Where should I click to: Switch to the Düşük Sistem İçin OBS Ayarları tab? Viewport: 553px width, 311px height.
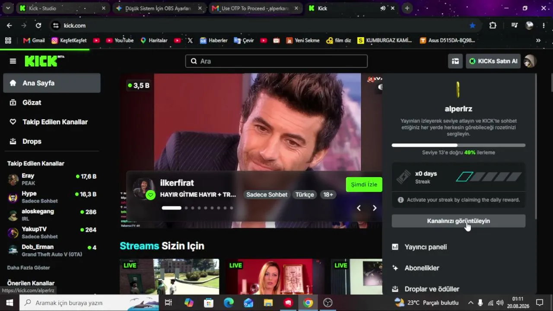click(159, 8)
